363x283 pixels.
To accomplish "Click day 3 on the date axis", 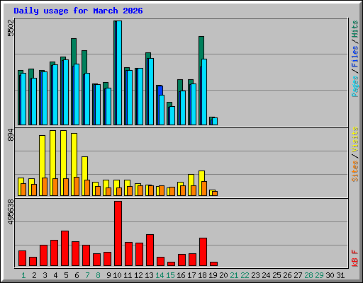I will tap(45, 275).
